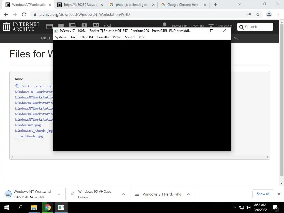
Task: Open a new Chrome tab
Action: 215,5
